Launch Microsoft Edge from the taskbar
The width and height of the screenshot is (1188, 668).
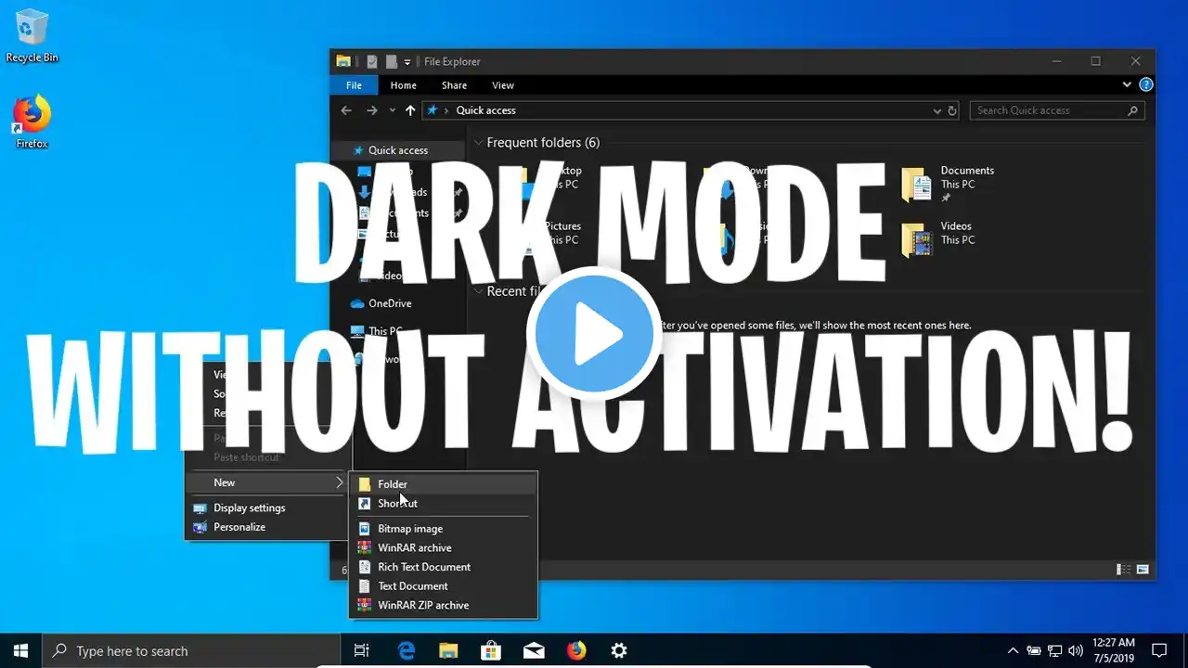(406, 650)
